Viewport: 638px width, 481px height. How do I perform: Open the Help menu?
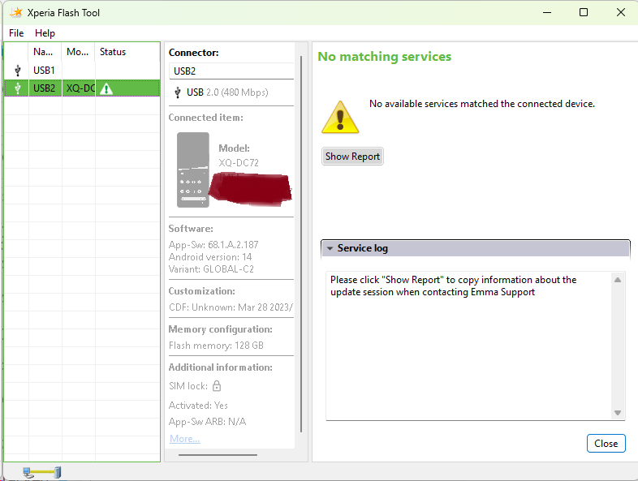click(45, 33)
